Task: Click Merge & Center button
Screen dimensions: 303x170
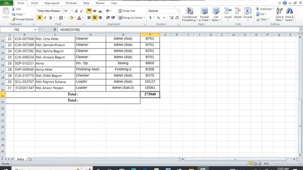Action: (x=130, y=18)
